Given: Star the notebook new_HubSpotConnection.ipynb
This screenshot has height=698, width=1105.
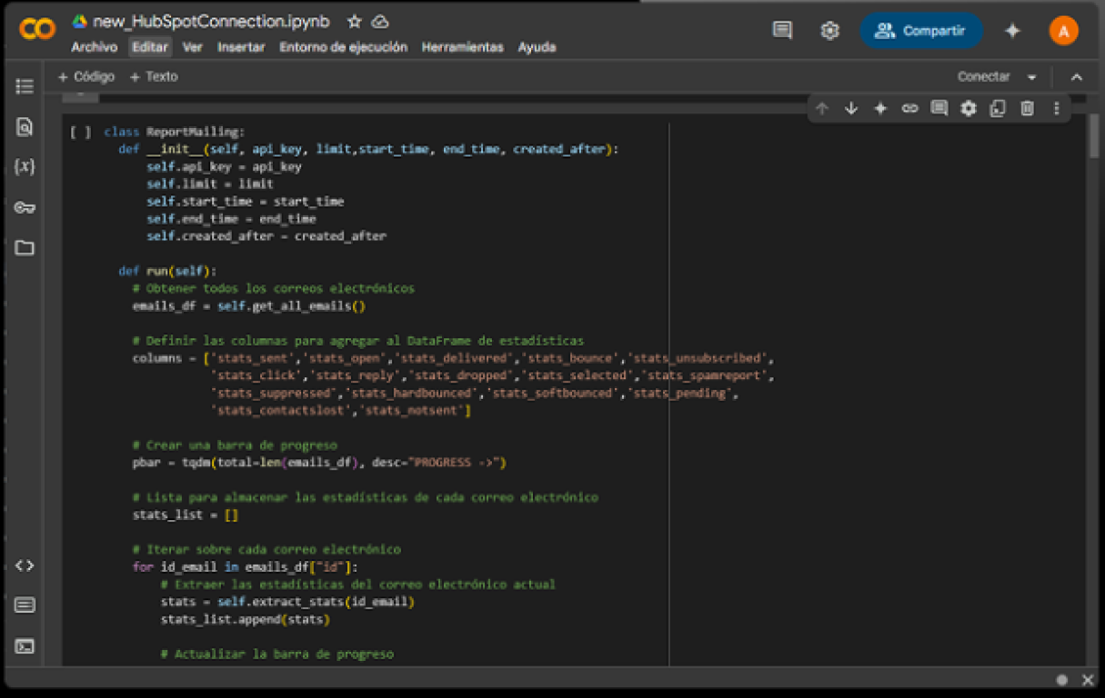Looking at the screenshot, I should pos(354,22).
